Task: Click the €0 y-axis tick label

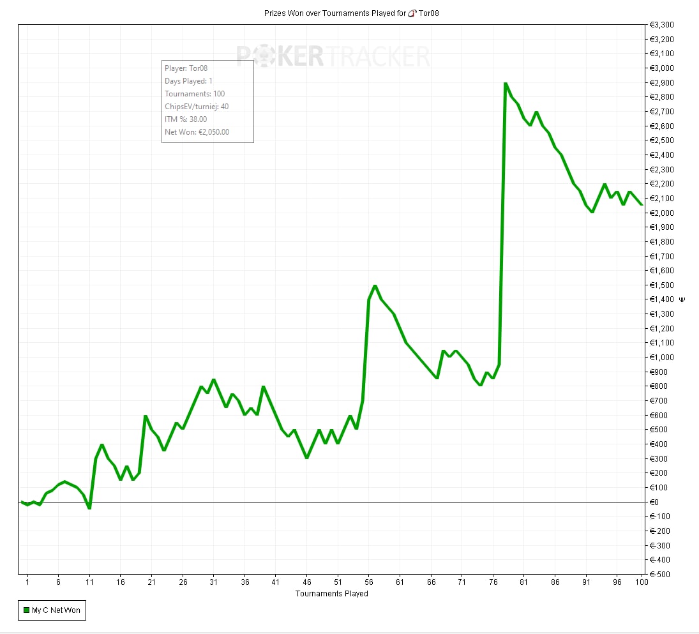Action: coord(656,502)
